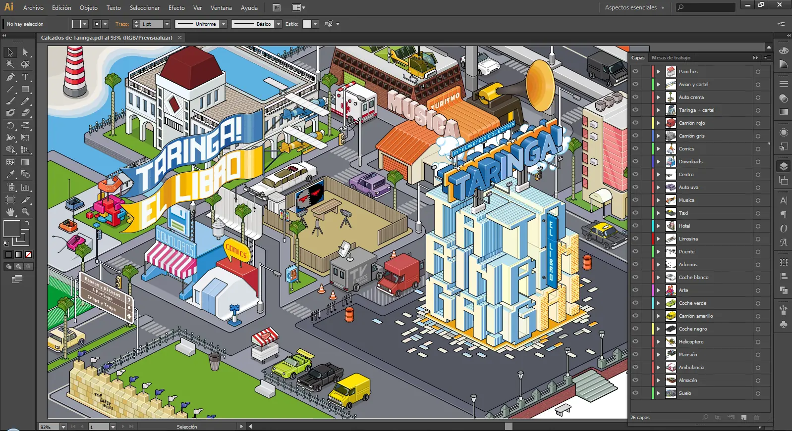Choose the Rotate tool

pos(10,126)
